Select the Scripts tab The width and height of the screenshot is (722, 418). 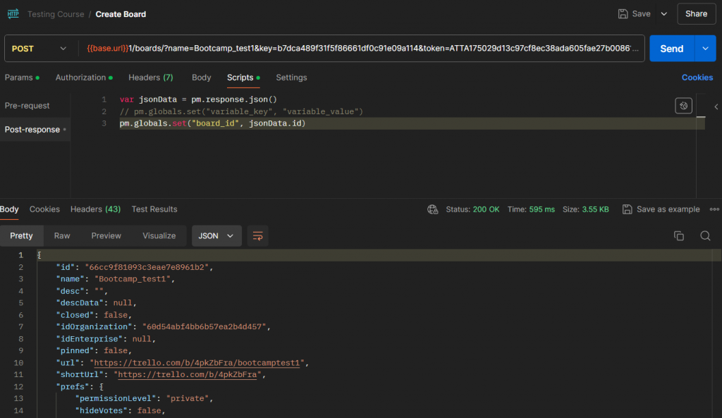[x=243, y=78]
